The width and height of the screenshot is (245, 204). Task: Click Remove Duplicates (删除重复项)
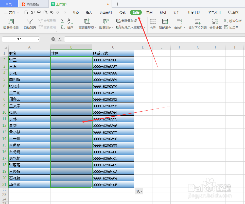[127, 21]
